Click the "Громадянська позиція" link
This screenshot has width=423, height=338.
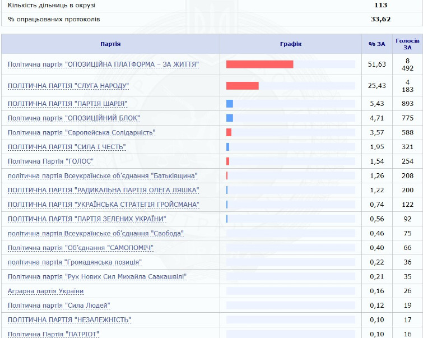75,262
